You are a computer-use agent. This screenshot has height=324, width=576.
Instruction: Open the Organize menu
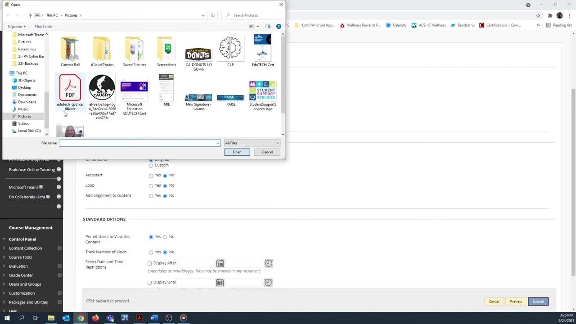coord(17,27)
